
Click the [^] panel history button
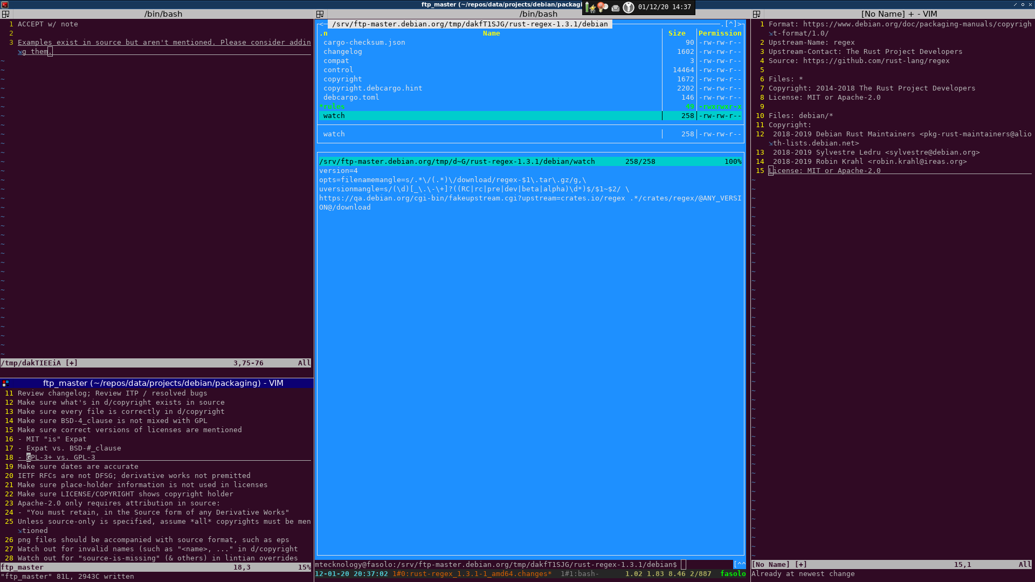pos(730,24)
